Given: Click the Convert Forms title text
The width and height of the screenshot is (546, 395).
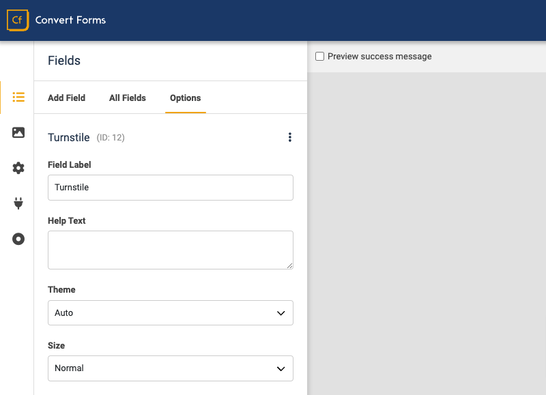Looking at the screenshot, I should [x=71, y=20].
